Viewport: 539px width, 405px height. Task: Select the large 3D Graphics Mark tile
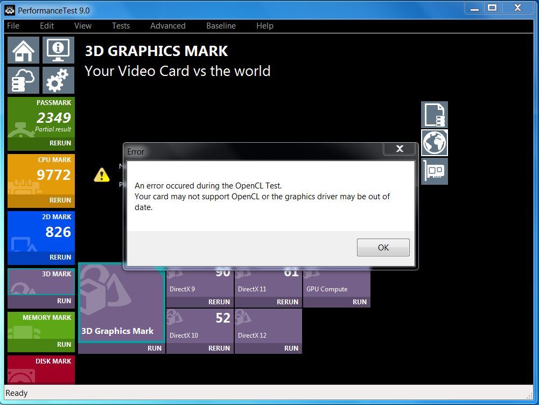(121, 303)
